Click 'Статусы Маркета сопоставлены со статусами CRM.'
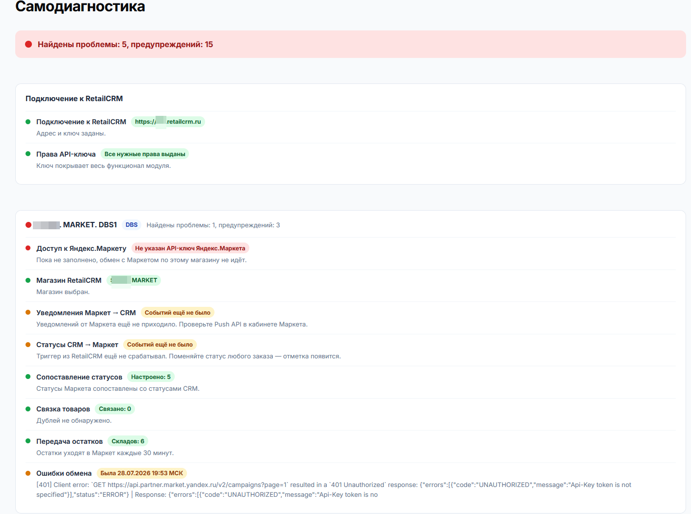691x514 pixels. (118, 389)
